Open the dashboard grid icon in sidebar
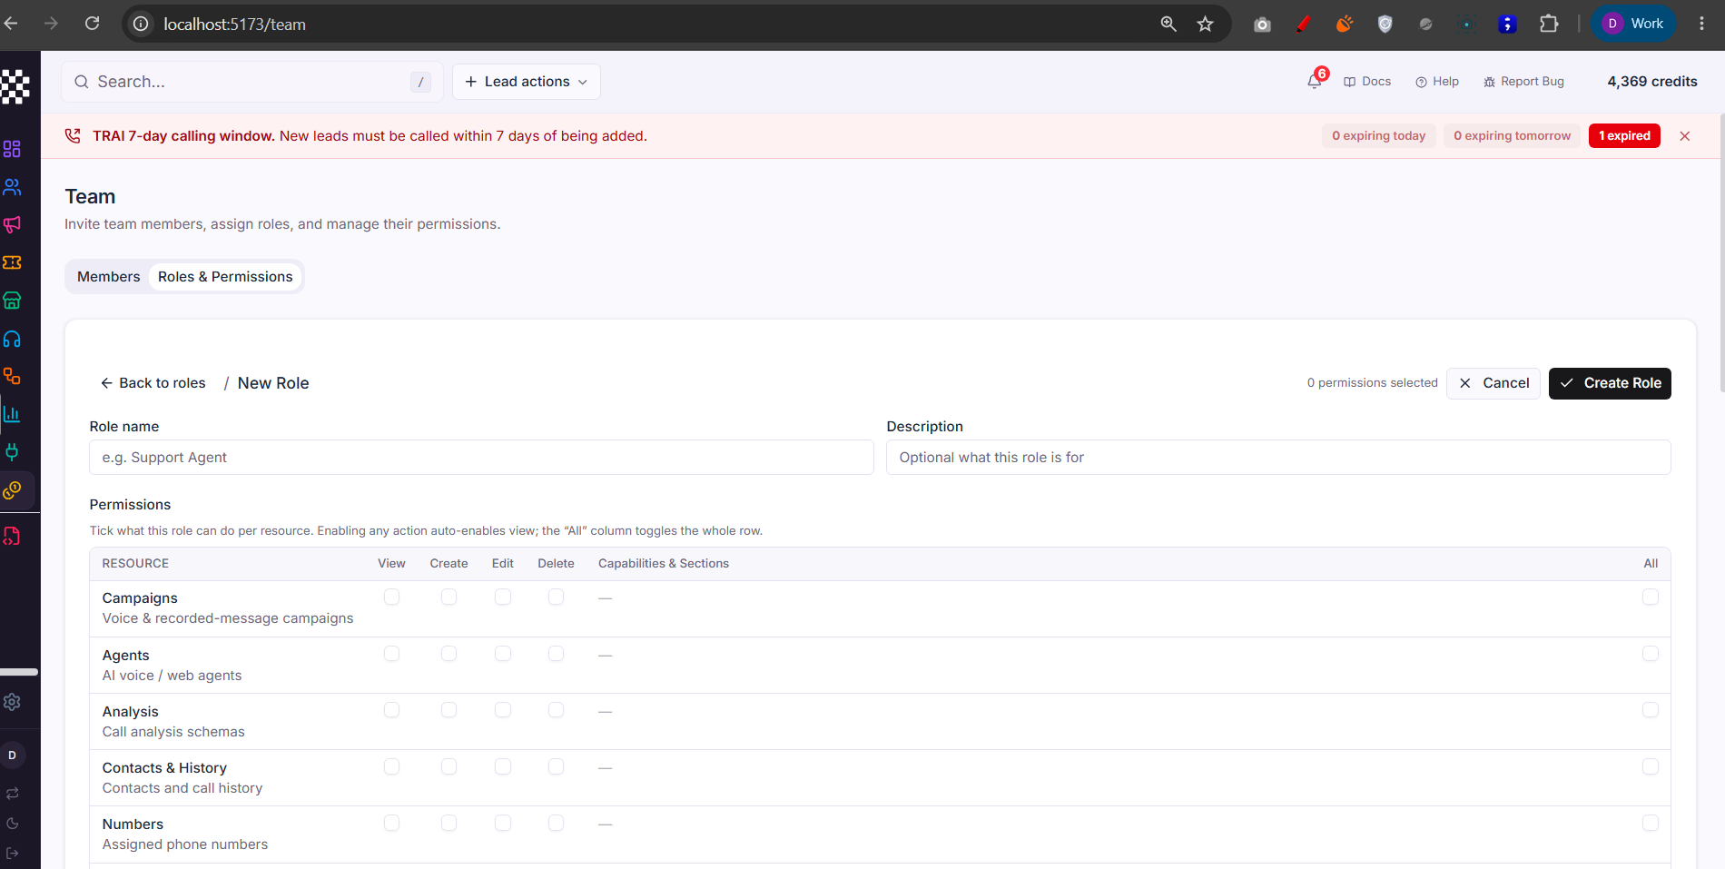 12,149
